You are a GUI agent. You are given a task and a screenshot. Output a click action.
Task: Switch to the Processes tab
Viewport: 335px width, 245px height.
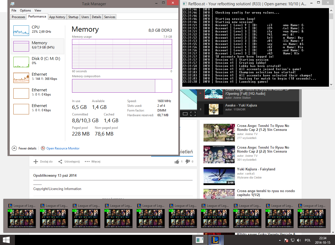coord(19,17)
